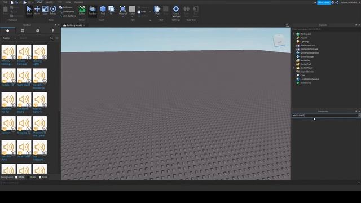Select TestService in the Explorer
Screen dimensions: 361x203
click(x=306, y=83)
